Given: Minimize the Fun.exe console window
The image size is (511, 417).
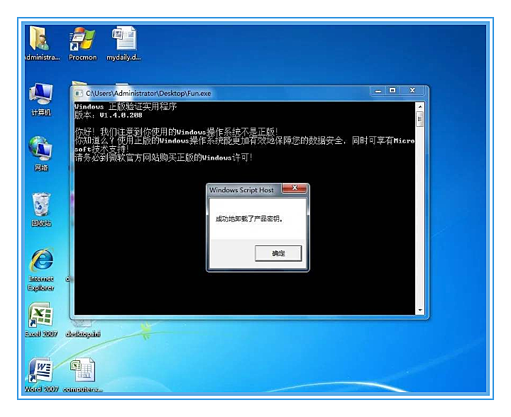Looking at the screenshot, I should [x=378, y=91].
